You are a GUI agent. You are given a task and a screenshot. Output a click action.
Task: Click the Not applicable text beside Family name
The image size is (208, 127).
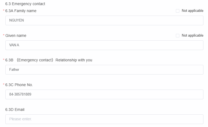point(192,11)
